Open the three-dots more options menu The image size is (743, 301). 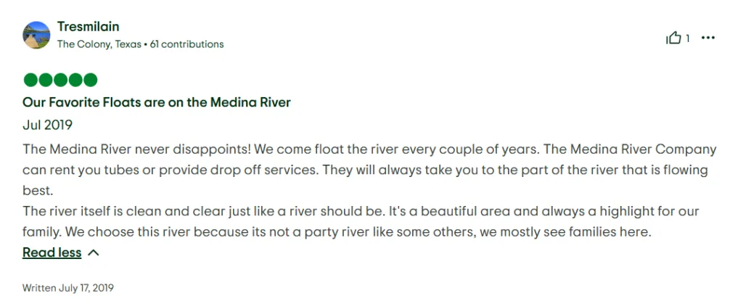(x=708, y=38)
